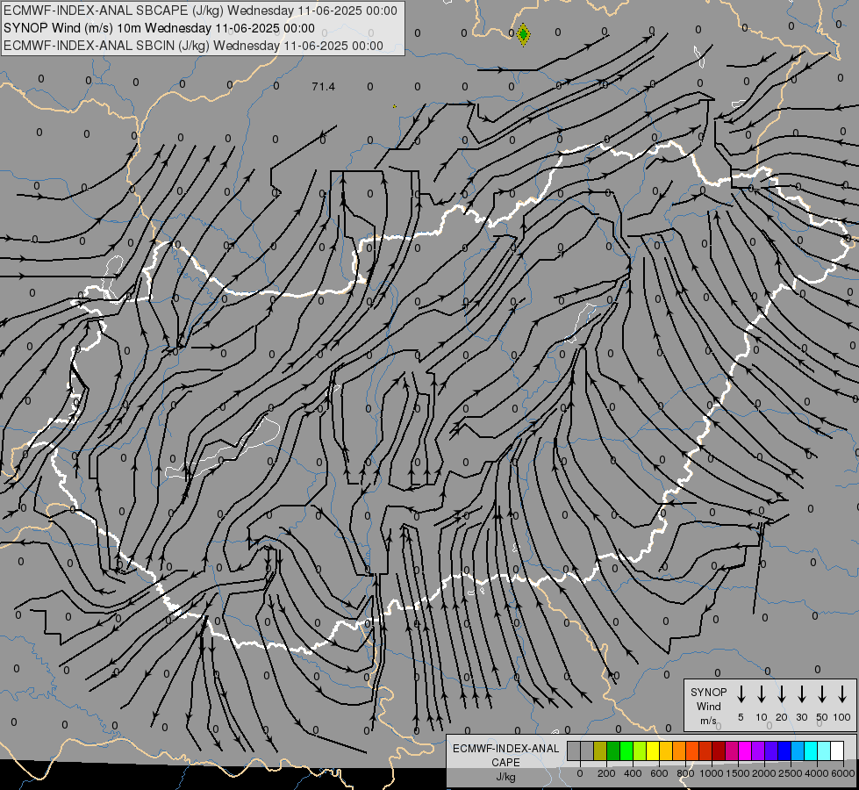Click the J/kg unit label in the legend

click(x=505, y=777)
